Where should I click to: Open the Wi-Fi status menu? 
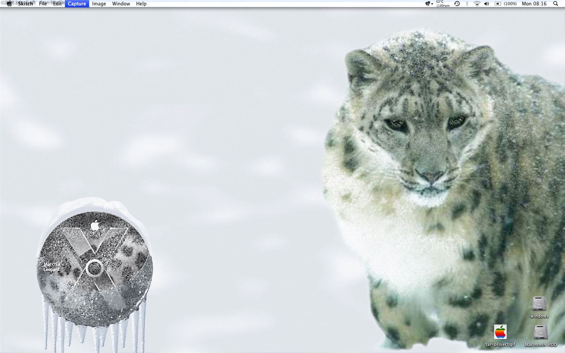(x=477, y=4)
